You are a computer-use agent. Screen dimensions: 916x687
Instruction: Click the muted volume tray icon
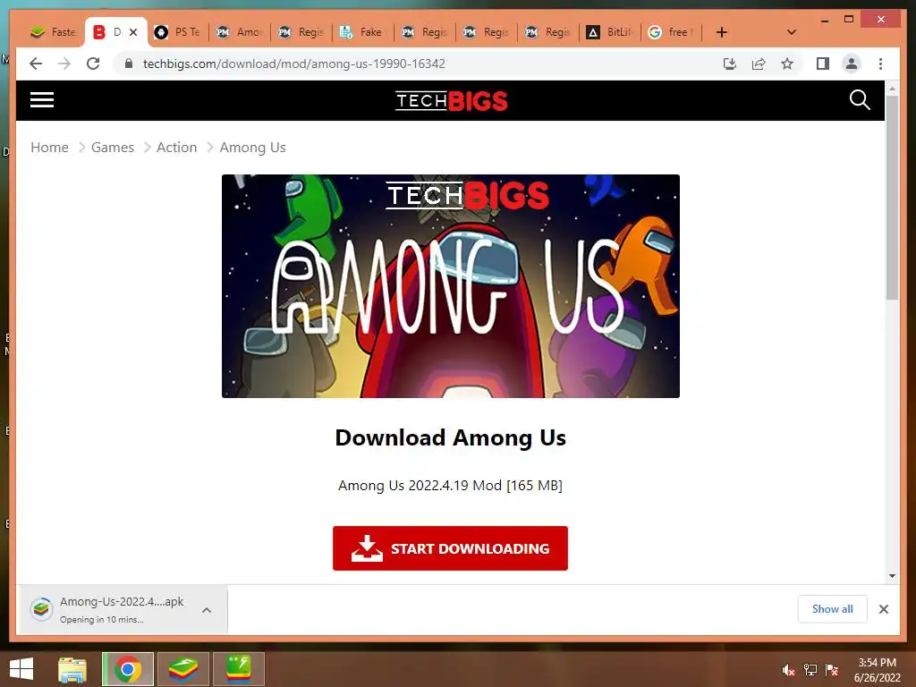pyautogui.click(x=788, y=670)
